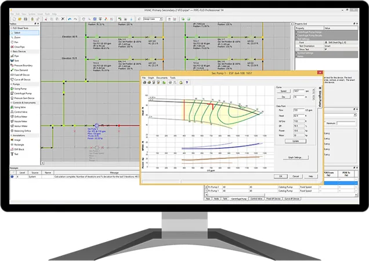The height and width of the screenshot is (261, 369).
Task: Click the blue Undo arrow in the toolbar
Action: [70, 19]
